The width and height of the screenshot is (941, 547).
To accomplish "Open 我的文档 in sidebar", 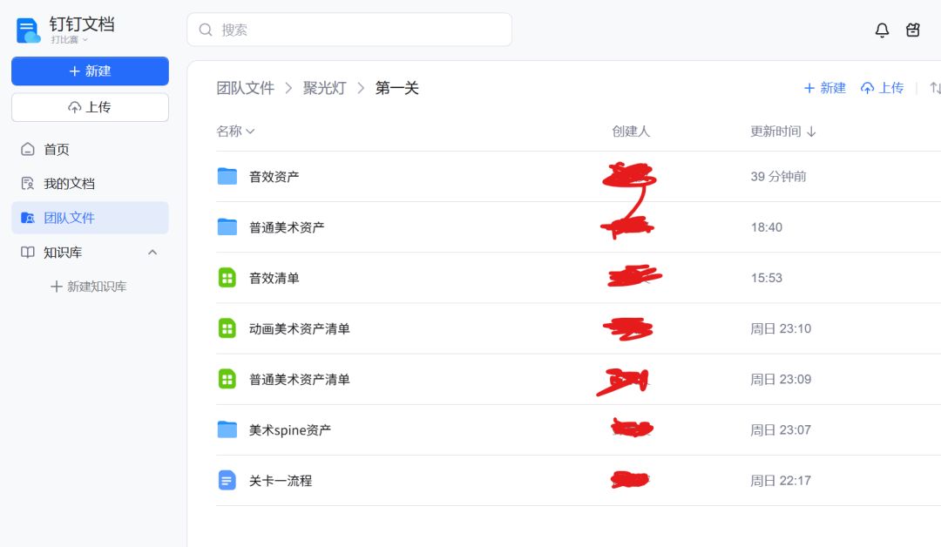I will point(90,184).
